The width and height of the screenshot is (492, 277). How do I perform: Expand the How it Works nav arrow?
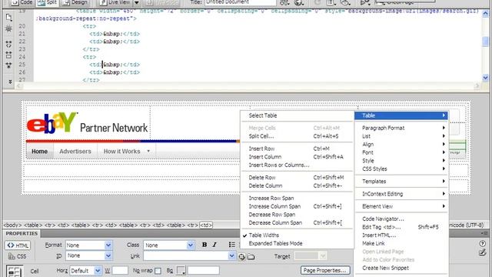tap(148, 151)
